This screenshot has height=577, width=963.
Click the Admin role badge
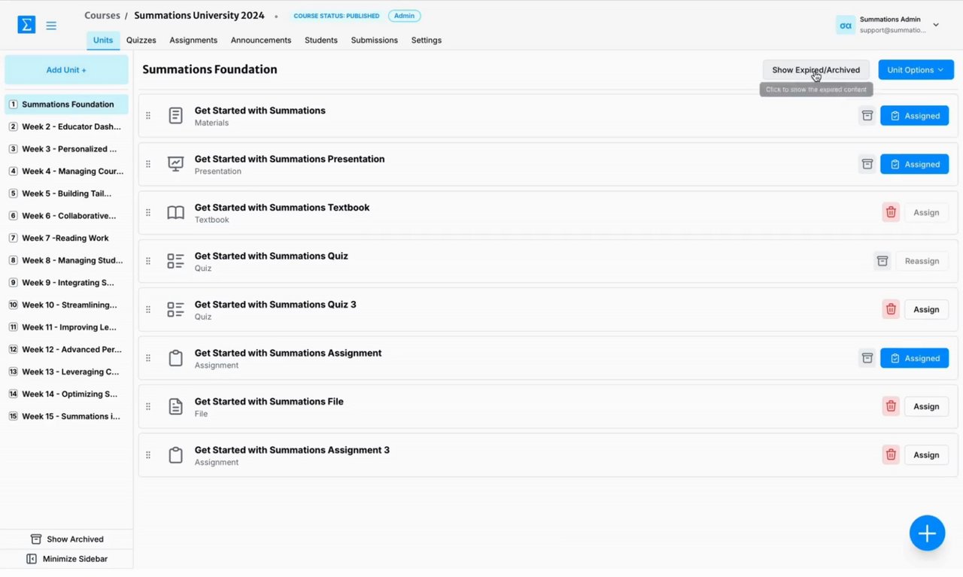(x=405, y=16)
